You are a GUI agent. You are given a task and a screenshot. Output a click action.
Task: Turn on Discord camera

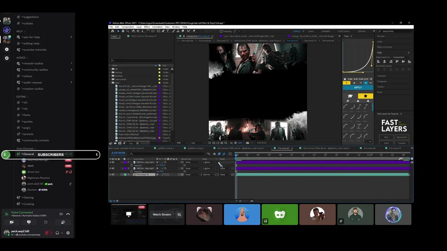12,222
